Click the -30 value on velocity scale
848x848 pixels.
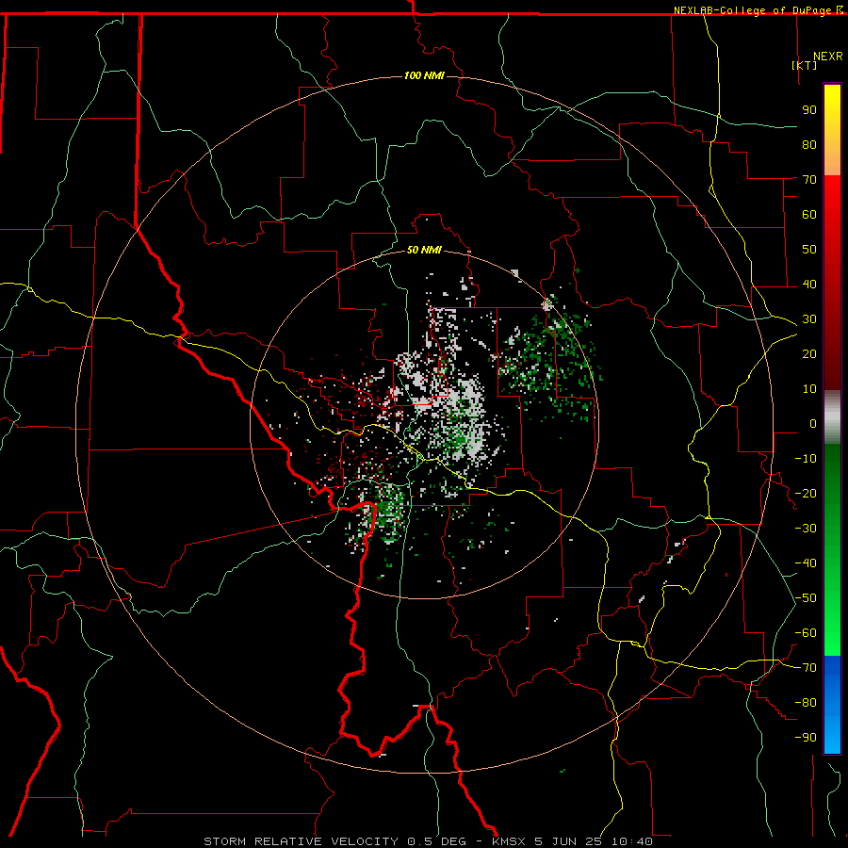(806, 529)
